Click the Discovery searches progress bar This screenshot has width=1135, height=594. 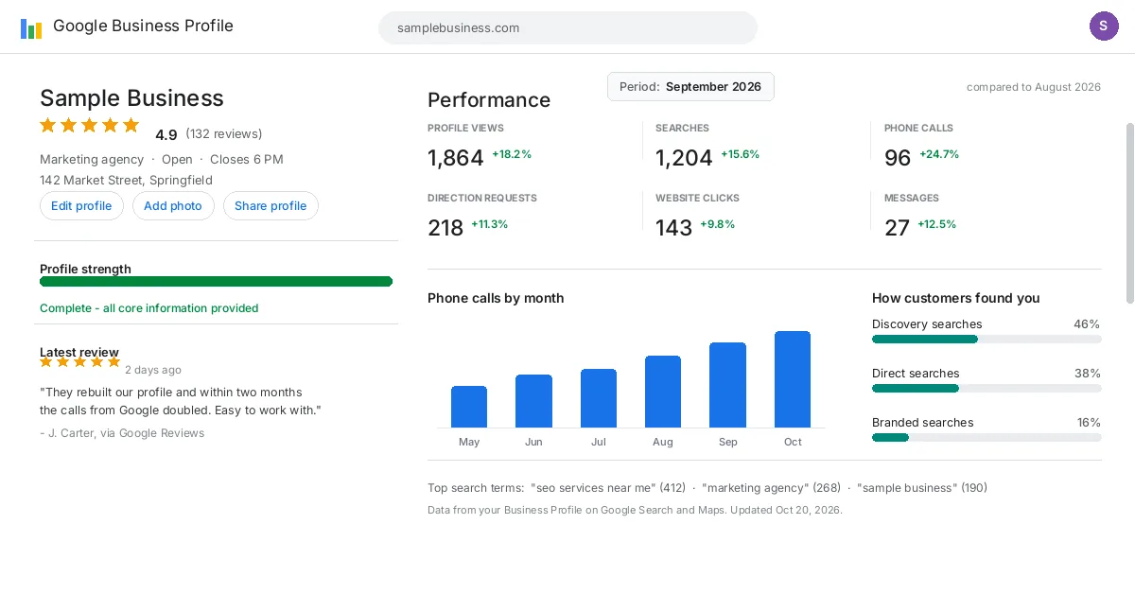point(987,339)
